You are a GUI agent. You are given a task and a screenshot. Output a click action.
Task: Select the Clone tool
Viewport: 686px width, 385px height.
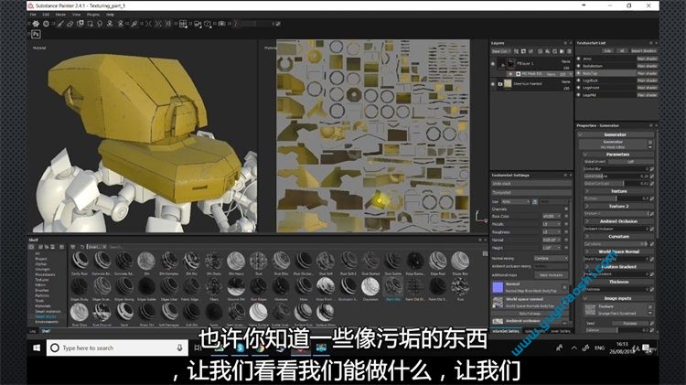[x=110, y=24]
